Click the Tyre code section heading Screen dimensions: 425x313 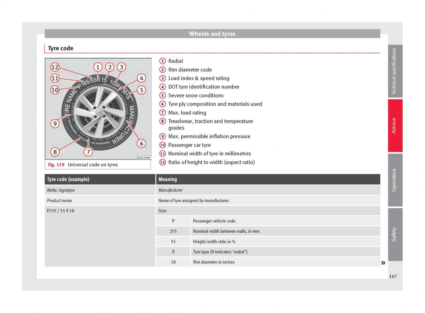pos(61,48)
